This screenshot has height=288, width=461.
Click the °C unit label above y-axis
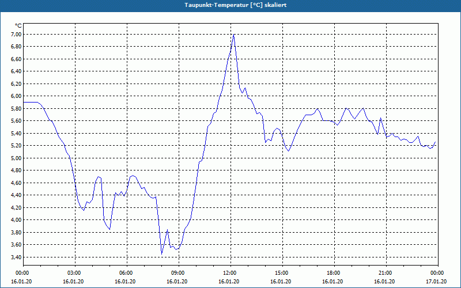[x=18, y=26]
